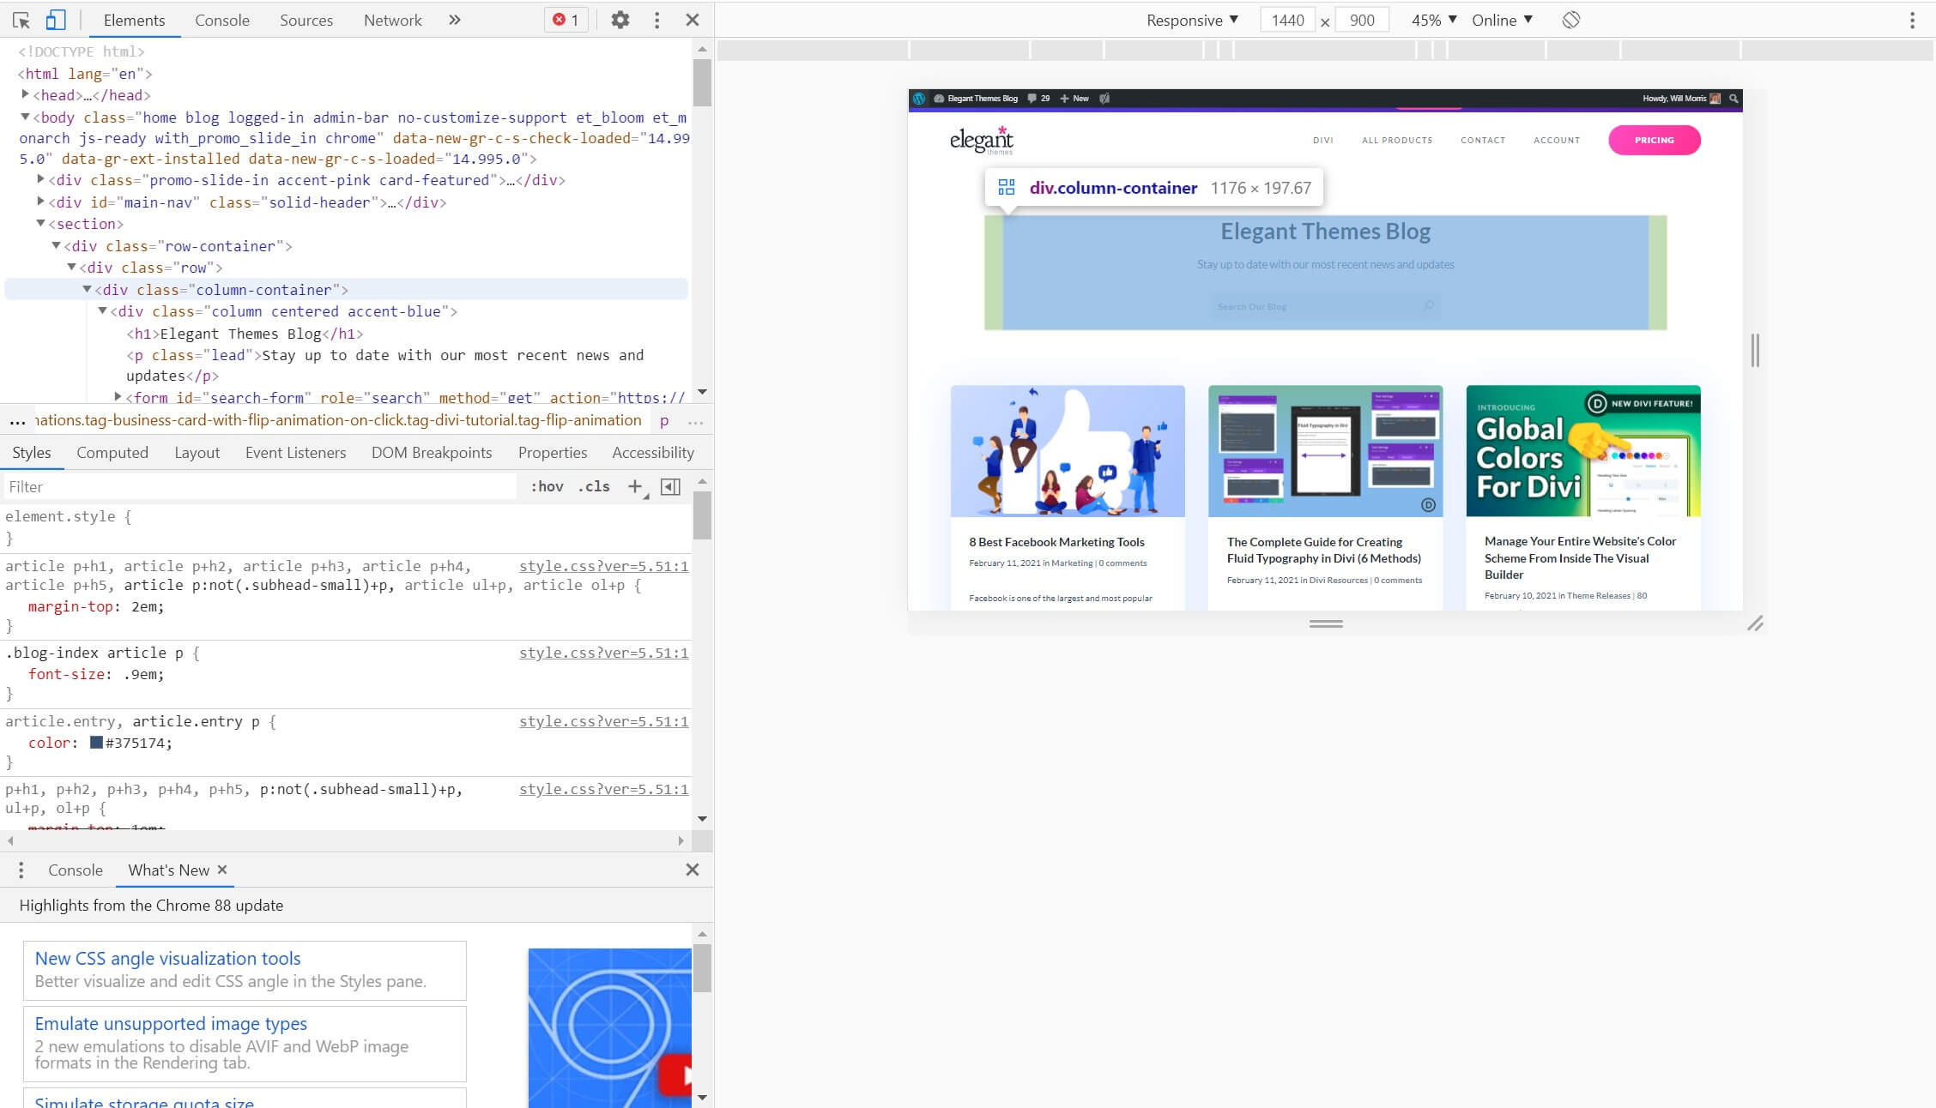Click the show sidebar pane arrow icon
Screen dimensions: 1936x1108
671,486
